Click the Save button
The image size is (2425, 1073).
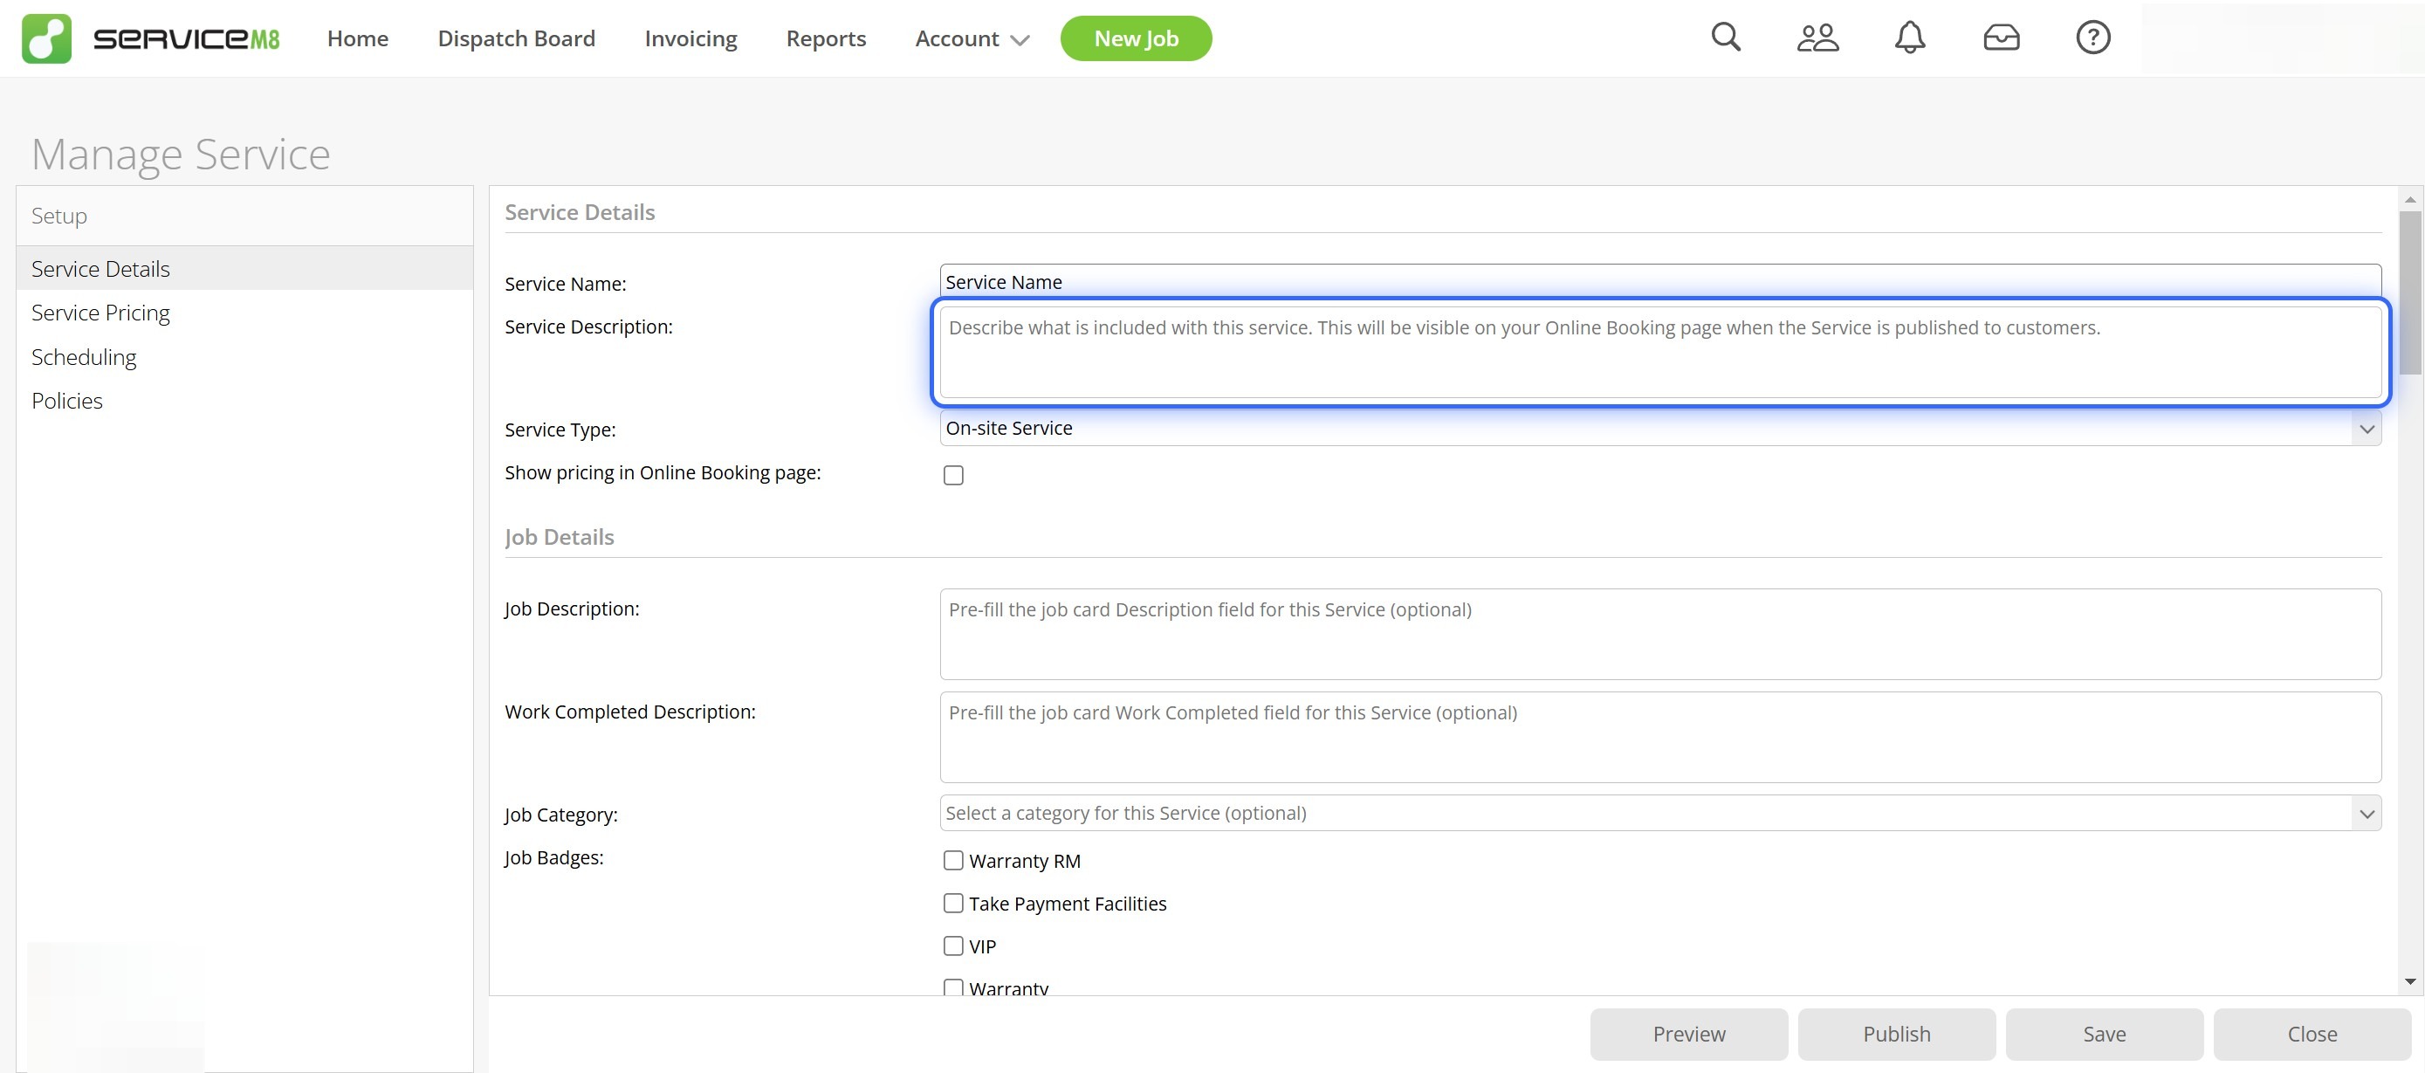click(x=2104, y=1034)
